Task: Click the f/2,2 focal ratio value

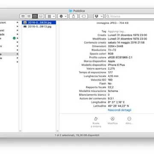Action: click(x=111, y=87)
